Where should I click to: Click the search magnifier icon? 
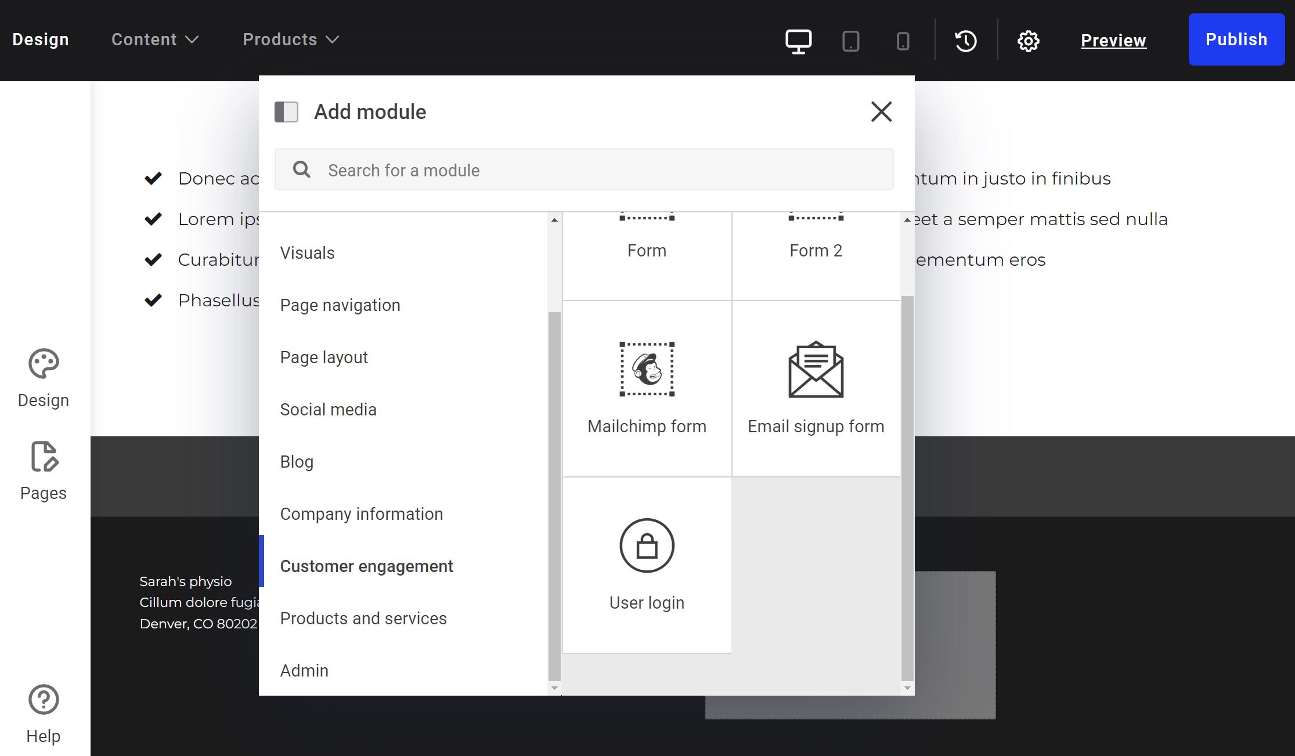click(301, 169)
